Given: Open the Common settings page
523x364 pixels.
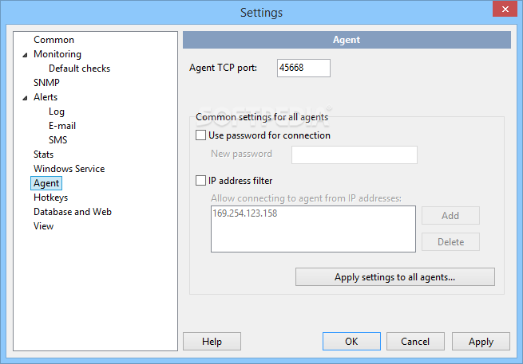Looking at the screenshot, I should coord(53,40).
